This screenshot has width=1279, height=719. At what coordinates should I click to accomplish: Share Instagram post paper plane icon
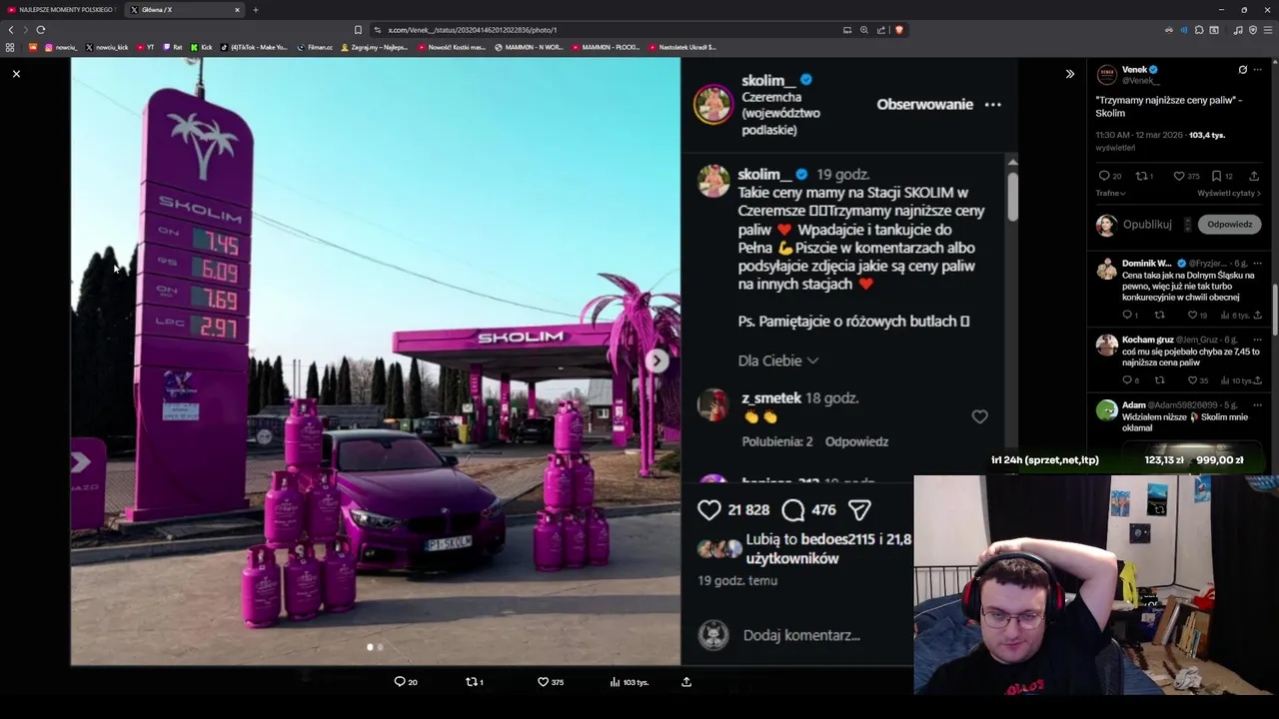click(859, 510)
